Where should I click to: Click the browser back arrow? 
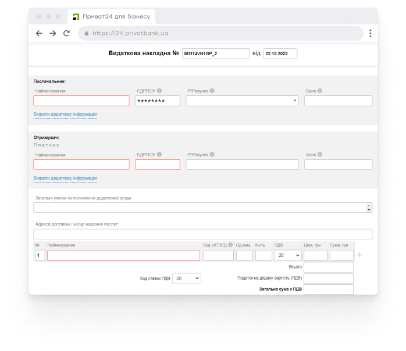click(x=39, y=34)
